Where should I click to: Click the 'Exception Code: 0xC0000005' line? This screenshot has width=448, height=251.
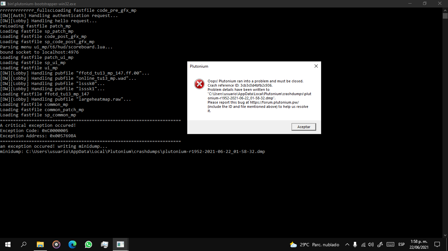tap(34, 131)
